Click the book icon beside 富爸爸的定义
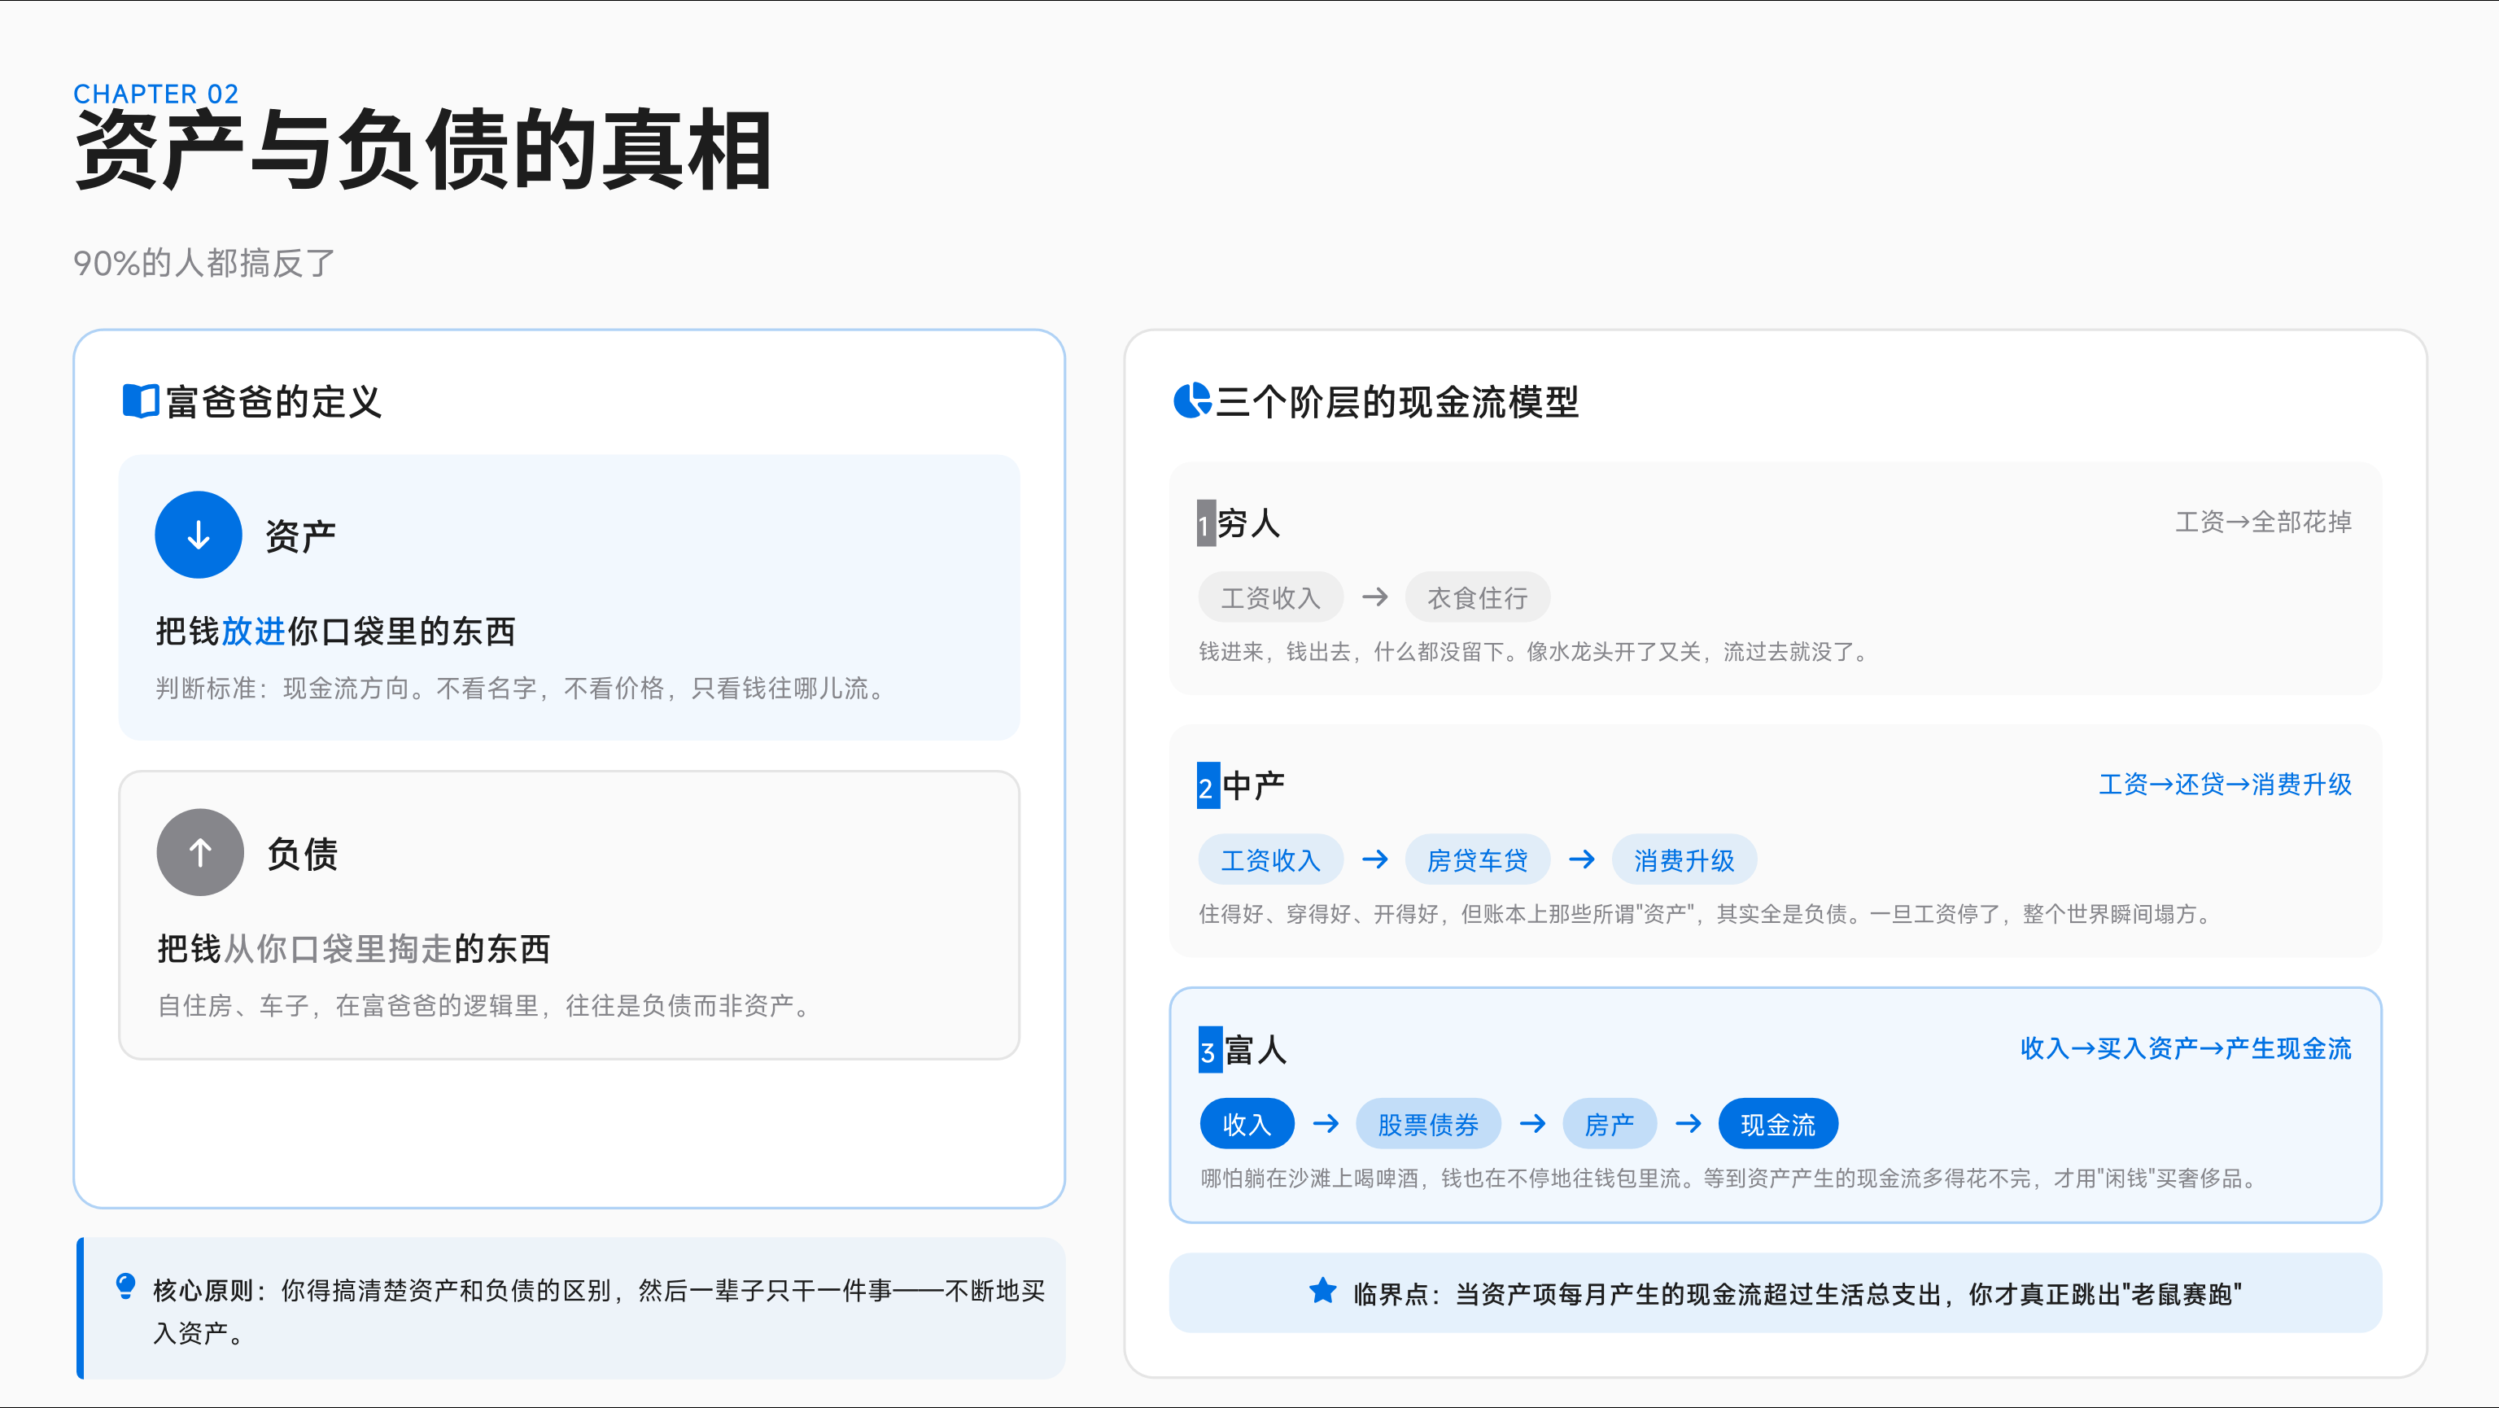The width and height of the screenshot is (2499, 1408). 141,400
